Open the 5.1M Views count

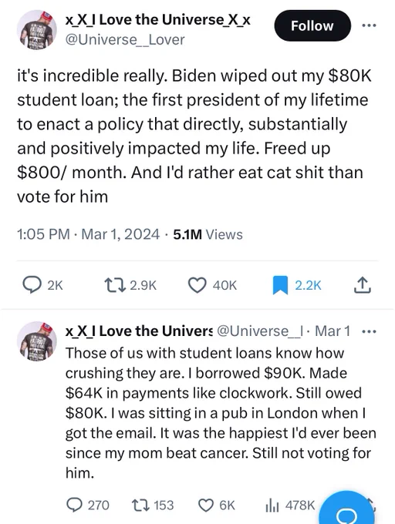coord(208,234)
